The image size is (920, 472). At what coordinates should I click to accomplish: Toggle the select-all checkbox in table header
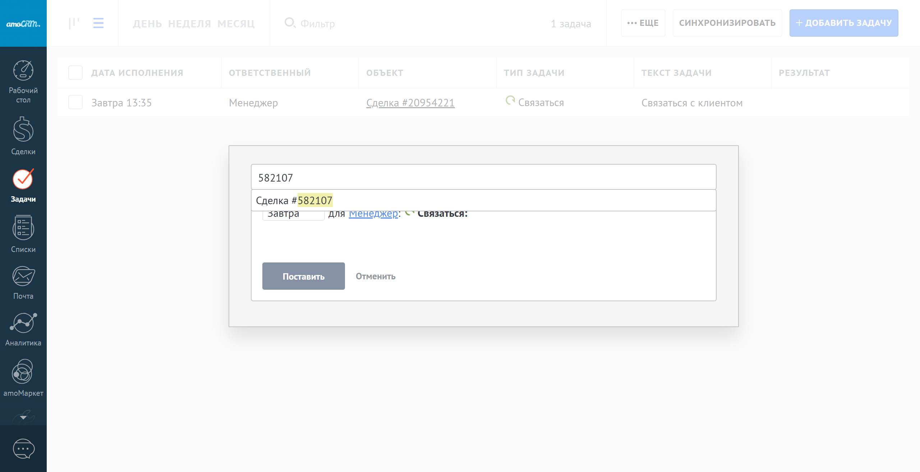[x=75, y=73]
